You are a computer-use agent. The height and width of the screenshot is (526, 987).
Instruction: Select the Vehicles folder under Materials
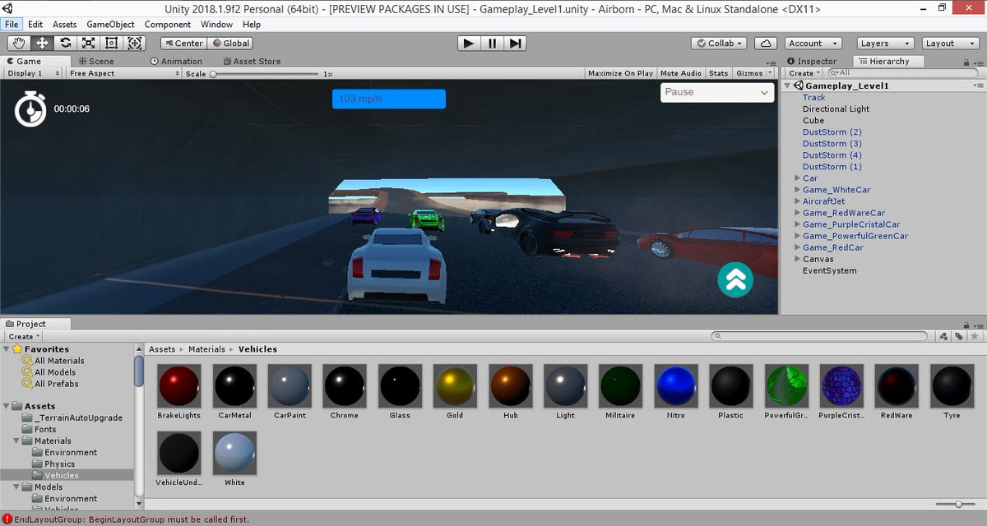point(62,475)
